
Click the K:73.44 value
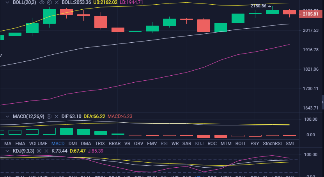tap(59, 151)
